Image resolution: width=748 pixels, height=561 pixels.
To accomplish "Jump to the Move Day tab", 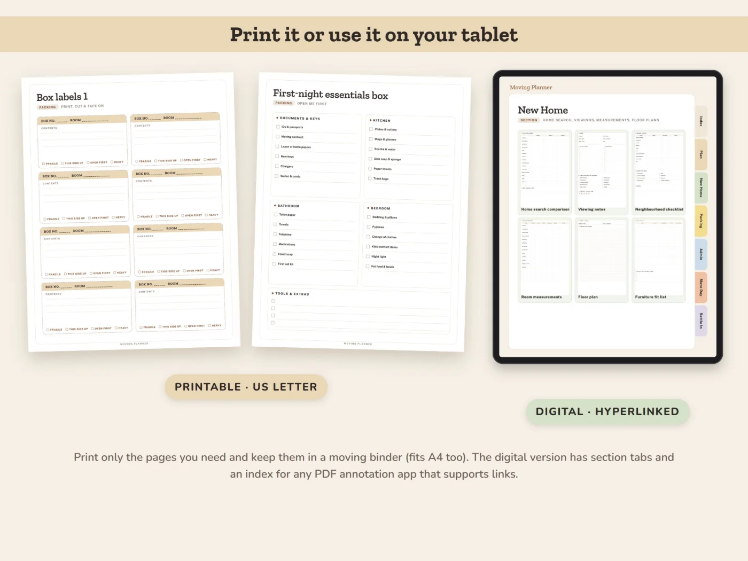I will [701, 287].
